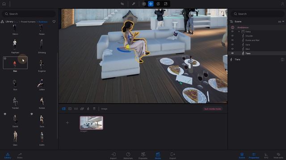Select Dunia and Riel in scene tree
The image size is (286, 160).
tap(252, 40)
